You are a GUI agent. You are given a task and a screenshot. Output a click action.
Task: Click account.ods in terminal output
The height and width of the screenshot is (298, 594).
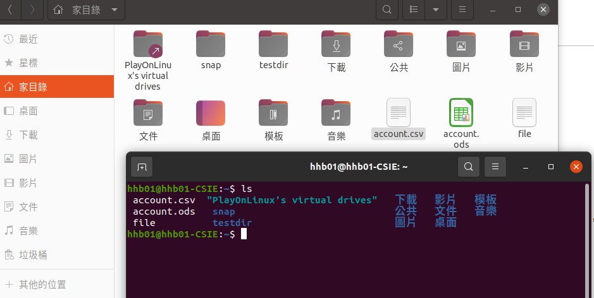click(x=164, y=212)
